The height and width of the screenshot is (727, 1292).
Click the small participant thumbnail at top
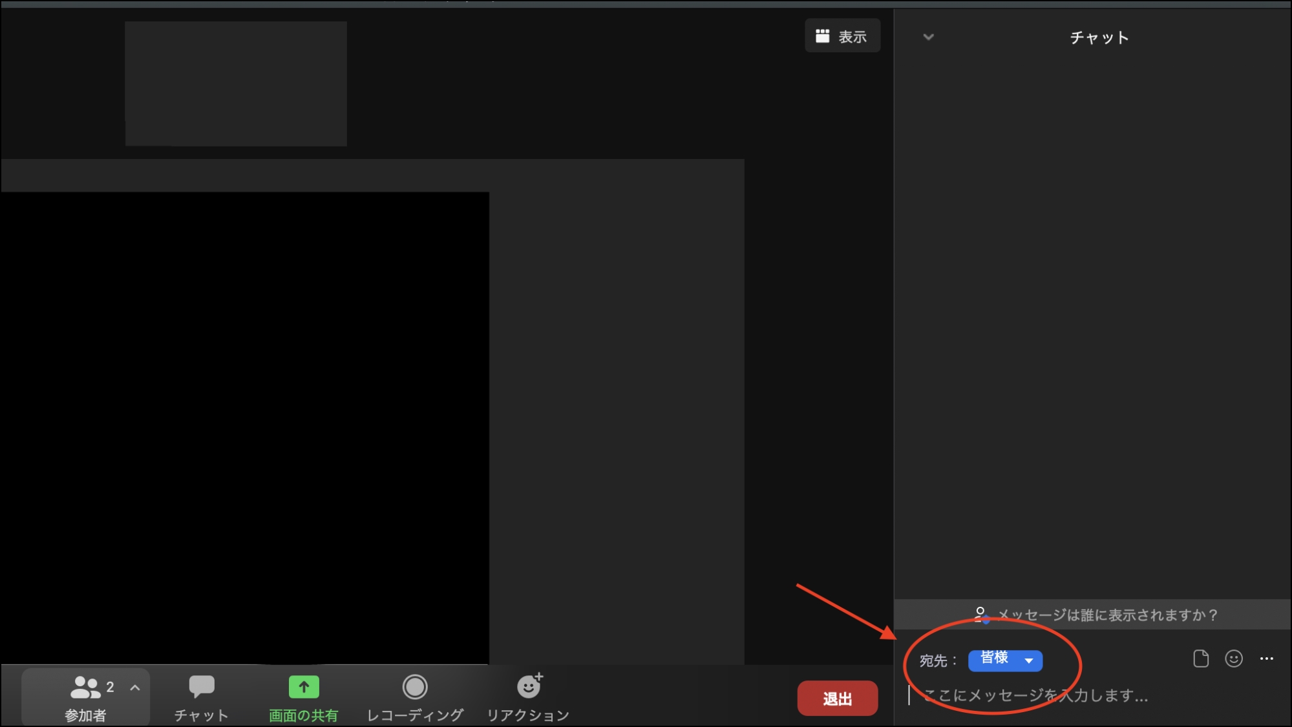(x=235, y=83)
